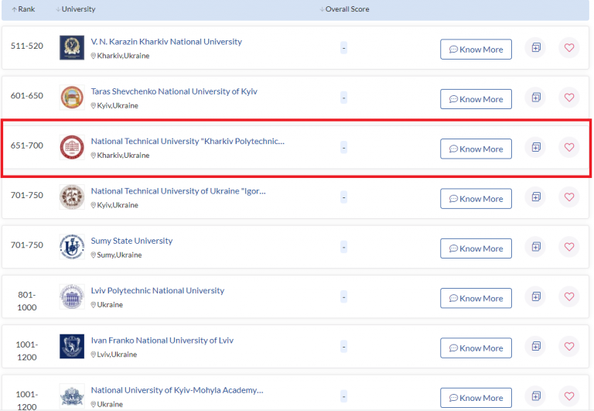Open National Technical University of Ukraine Igor link
Screen dimensions: 594x411
[178, 191]
